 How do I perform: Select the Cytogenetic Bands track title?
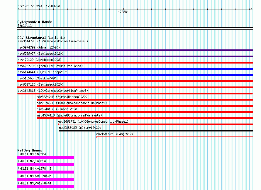coord(35,22)
